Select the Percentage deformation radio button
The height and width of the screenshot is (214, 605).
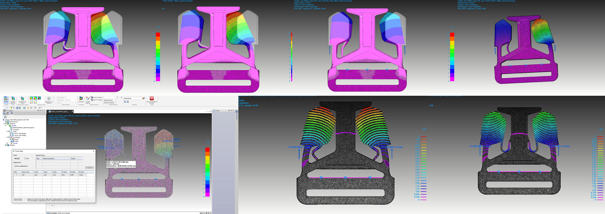55,97
